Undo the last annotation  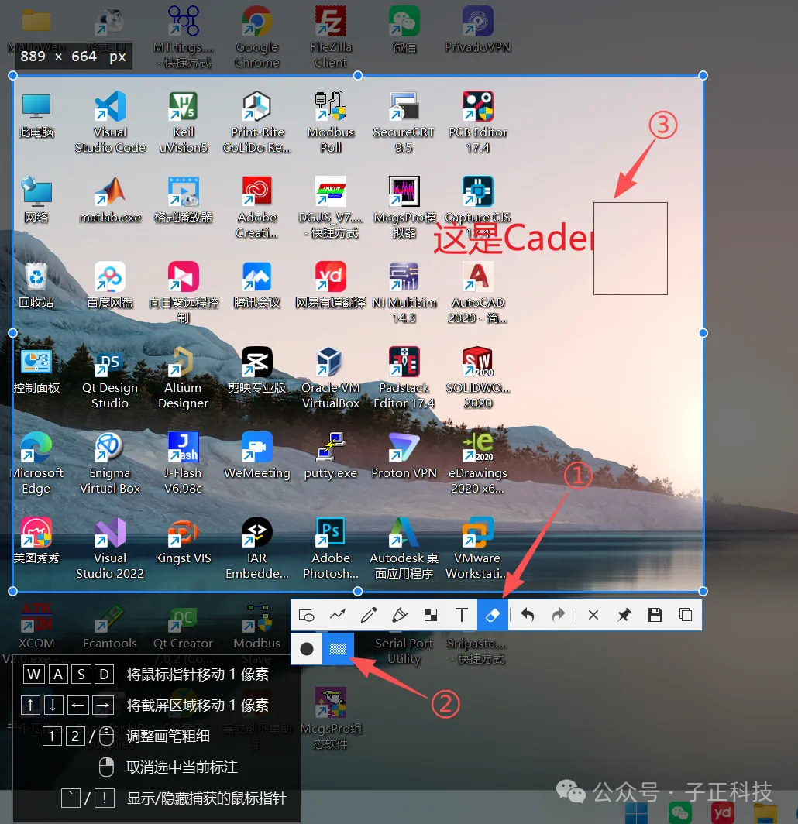click(527, 614)
